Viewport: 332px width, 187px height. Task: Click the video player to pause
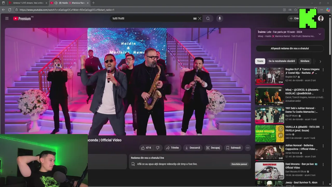128,82
